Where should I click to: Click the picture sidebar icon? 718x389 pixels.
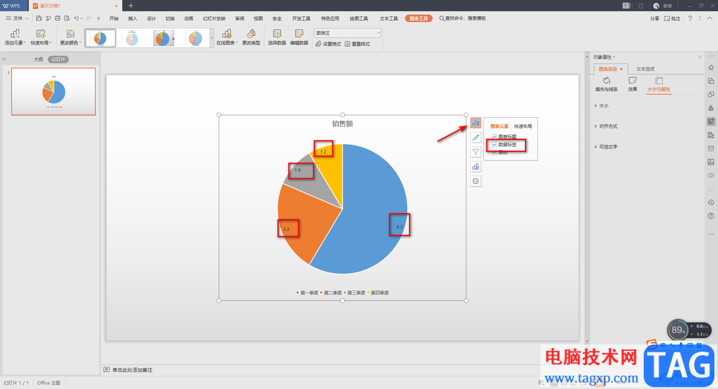click(711, 162)
